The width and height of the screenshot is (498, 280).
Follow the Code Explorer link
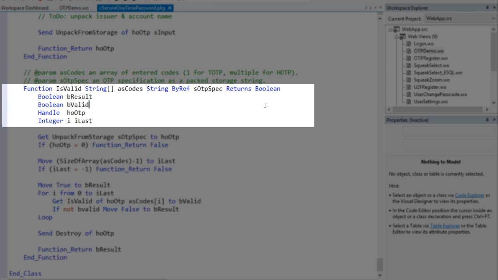(x=469, y=195)
